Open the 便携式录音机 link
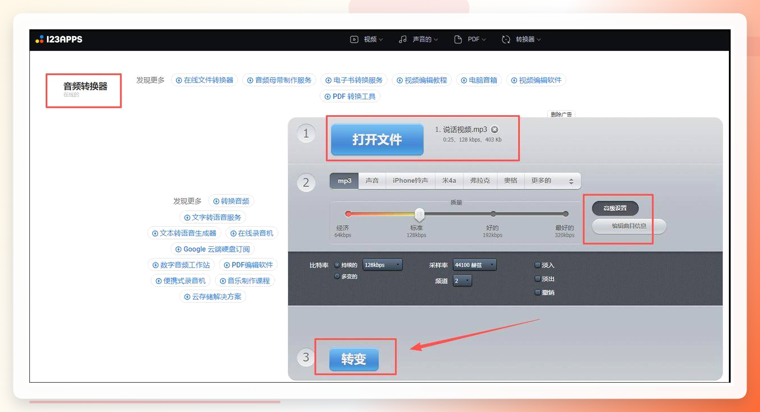The width and height of the screenshot is (760, 412). click(181, 280)
